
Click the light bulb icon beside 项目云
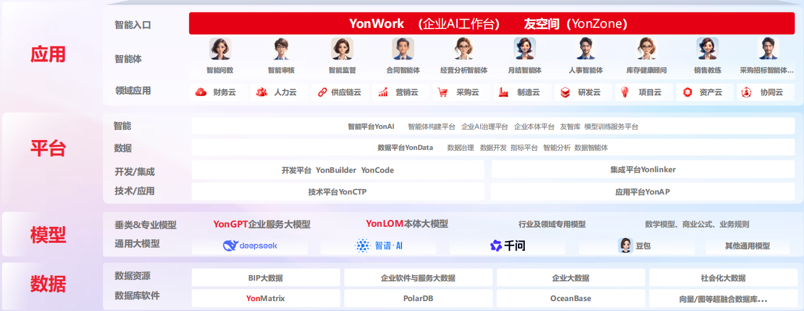point(625,92)
